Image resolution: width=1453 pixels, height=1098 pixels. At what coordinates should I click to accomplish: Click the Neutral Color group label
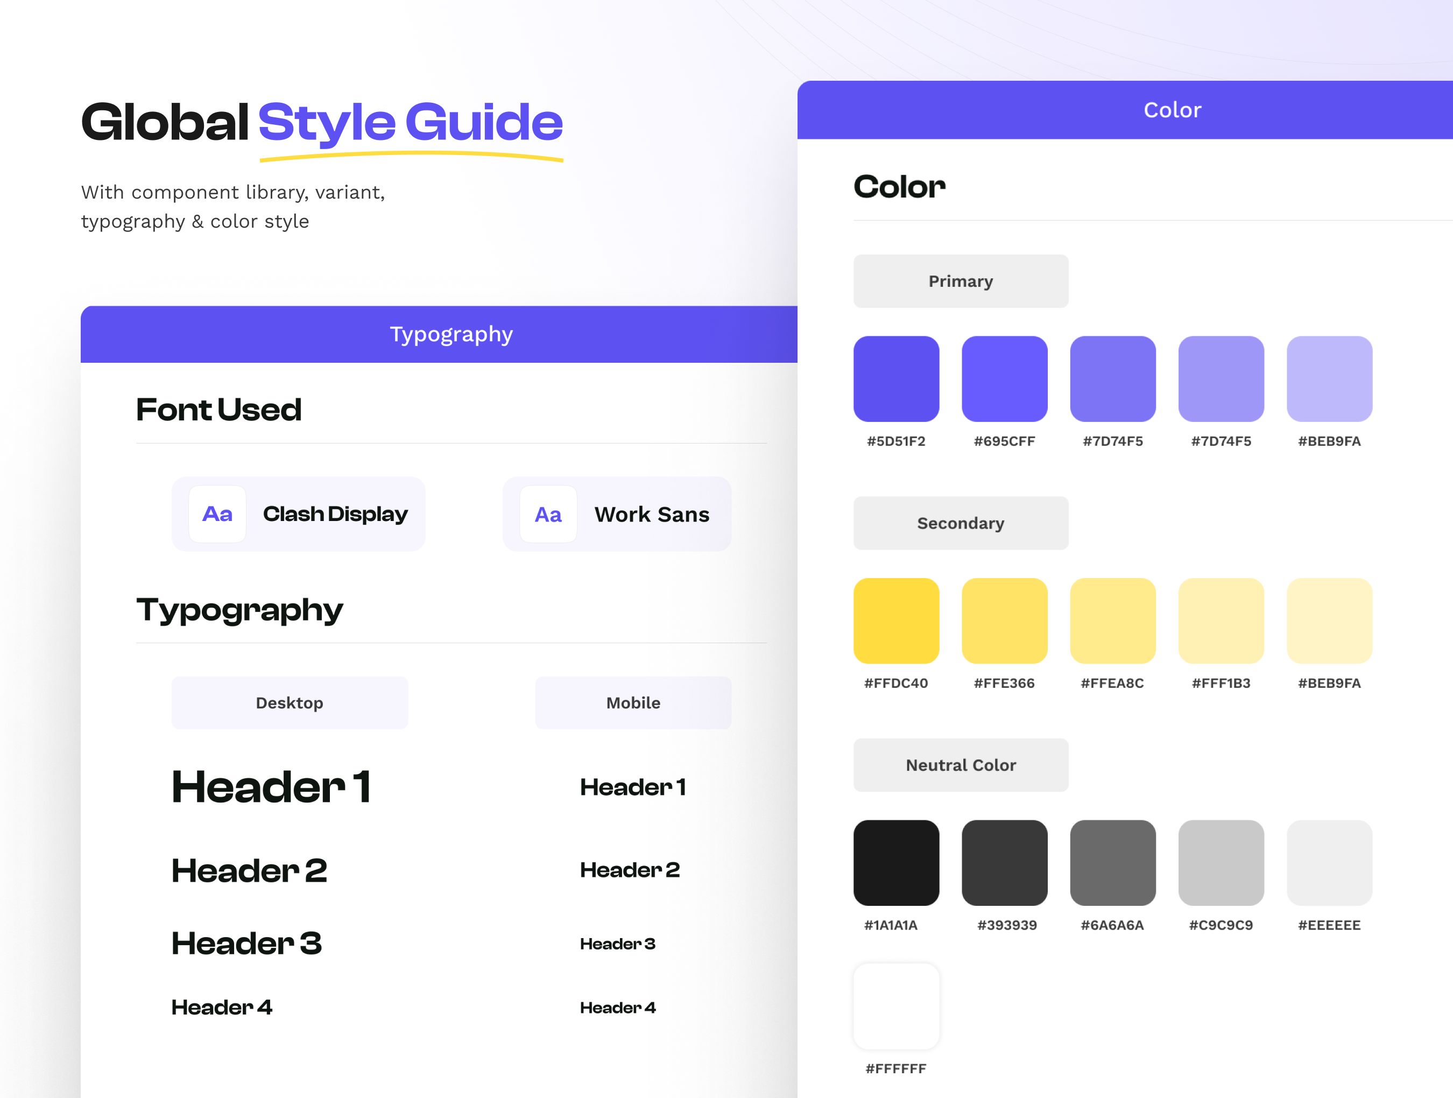(x=961, y=765)
